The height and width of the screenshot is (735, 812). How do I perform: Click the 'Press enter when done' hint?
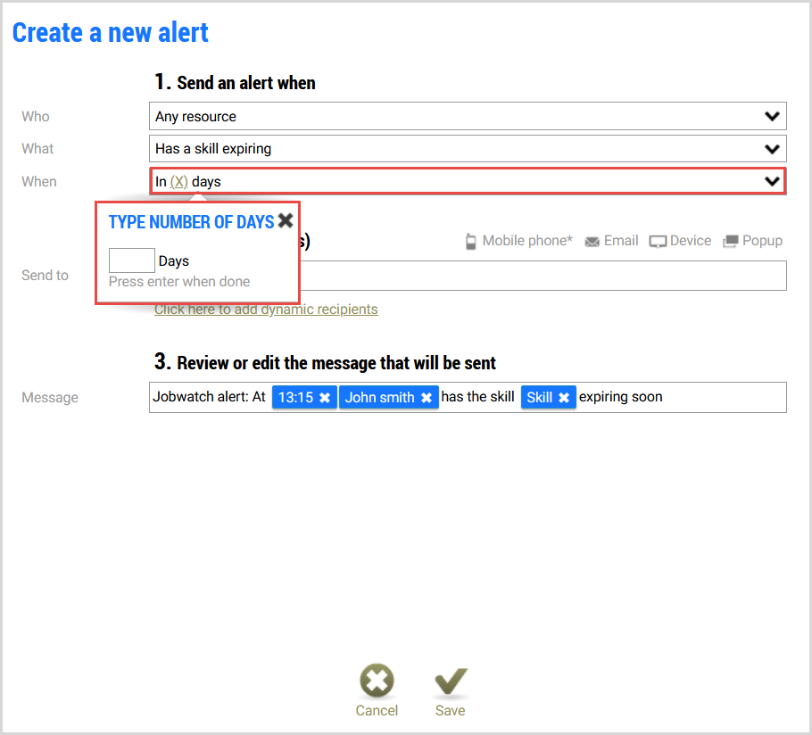pyautogui.click(x=179, y=282)
